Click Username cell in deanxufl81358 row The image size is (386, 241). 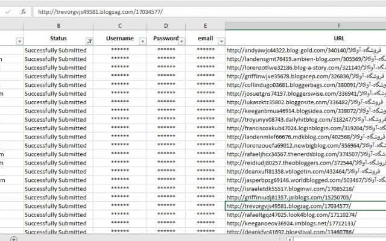pos(120,171)
